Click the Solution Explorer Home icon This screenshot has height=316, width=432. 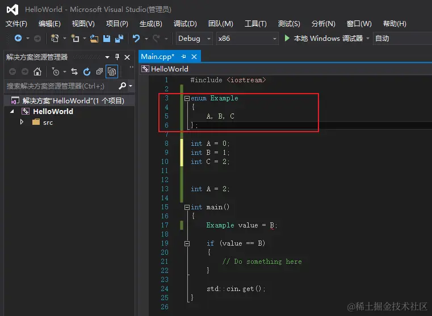tap(37, 72)
